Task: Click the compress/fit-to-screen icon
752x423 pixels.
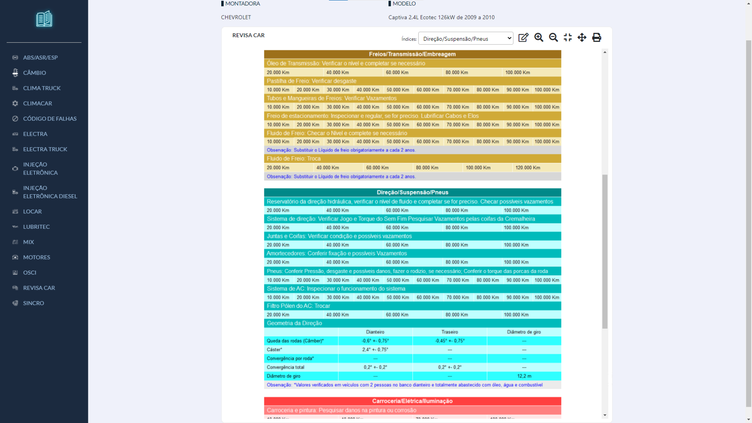Action: pyautogui.click(x=568, y=38)
